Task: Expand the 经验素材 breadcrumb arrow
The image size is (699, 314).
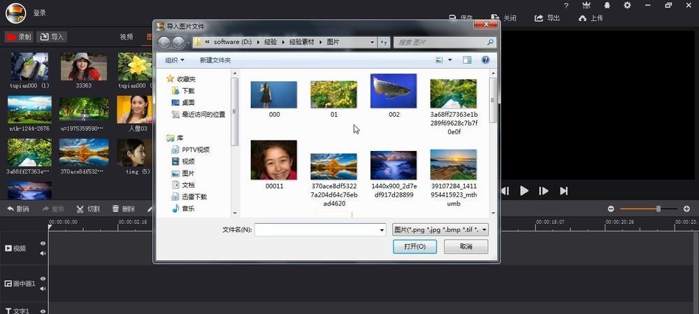Action: pos(322,42)
